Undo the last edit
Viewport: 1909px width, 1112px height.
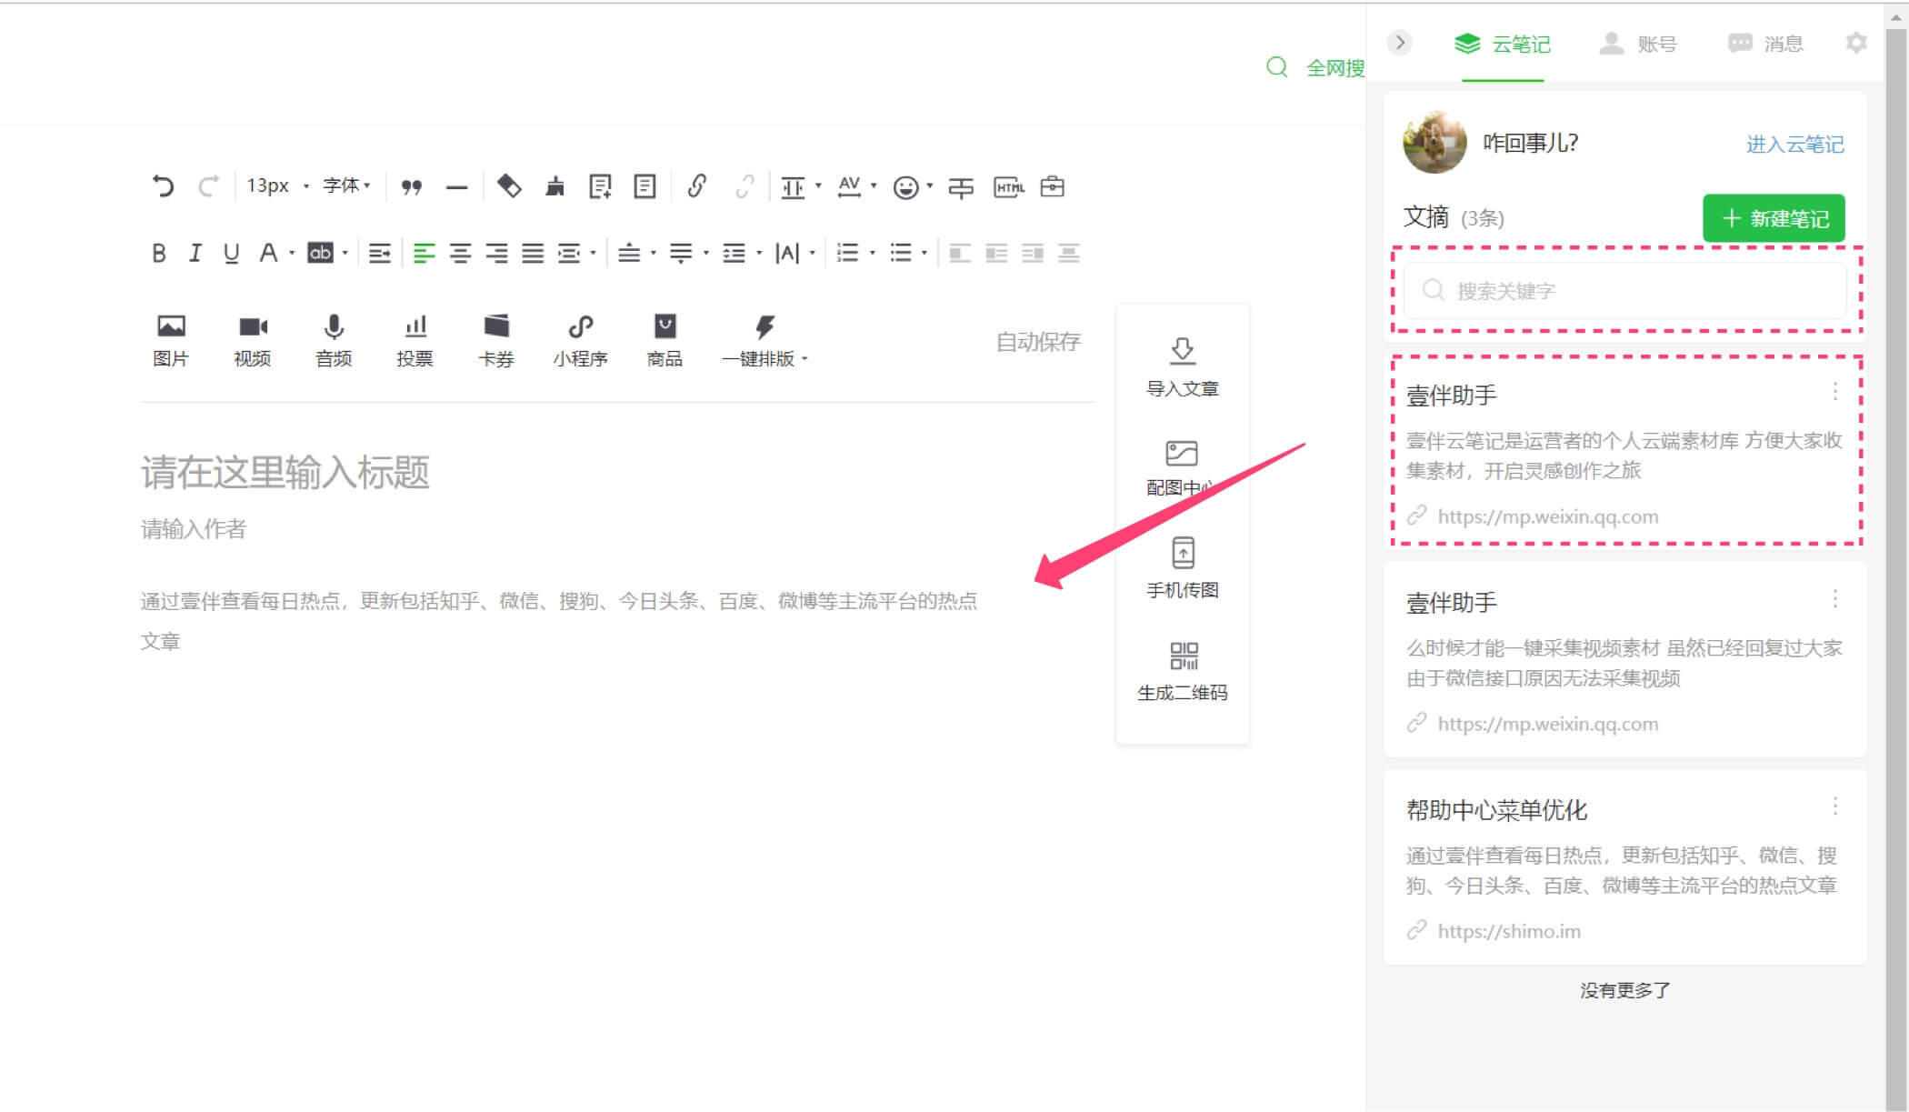click(163, 186)
